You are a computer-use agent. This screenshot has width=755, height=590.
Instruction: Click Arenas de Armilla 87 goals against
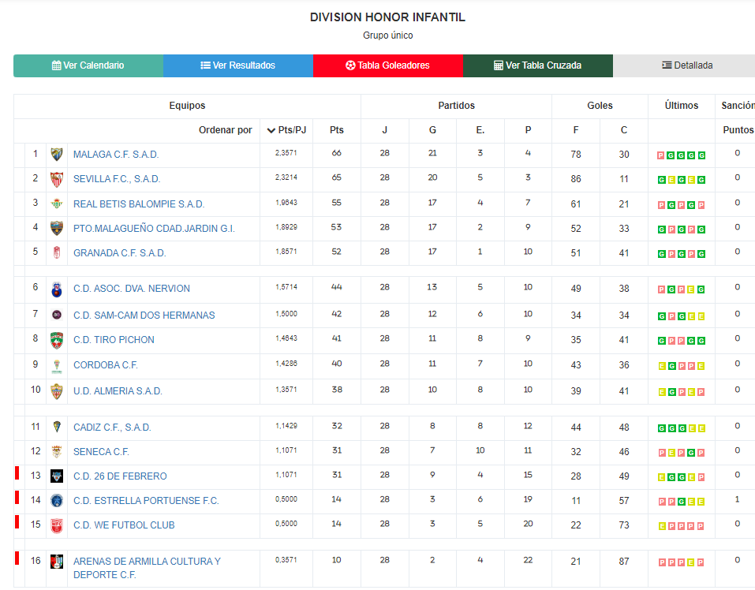[x=624, y=562]
